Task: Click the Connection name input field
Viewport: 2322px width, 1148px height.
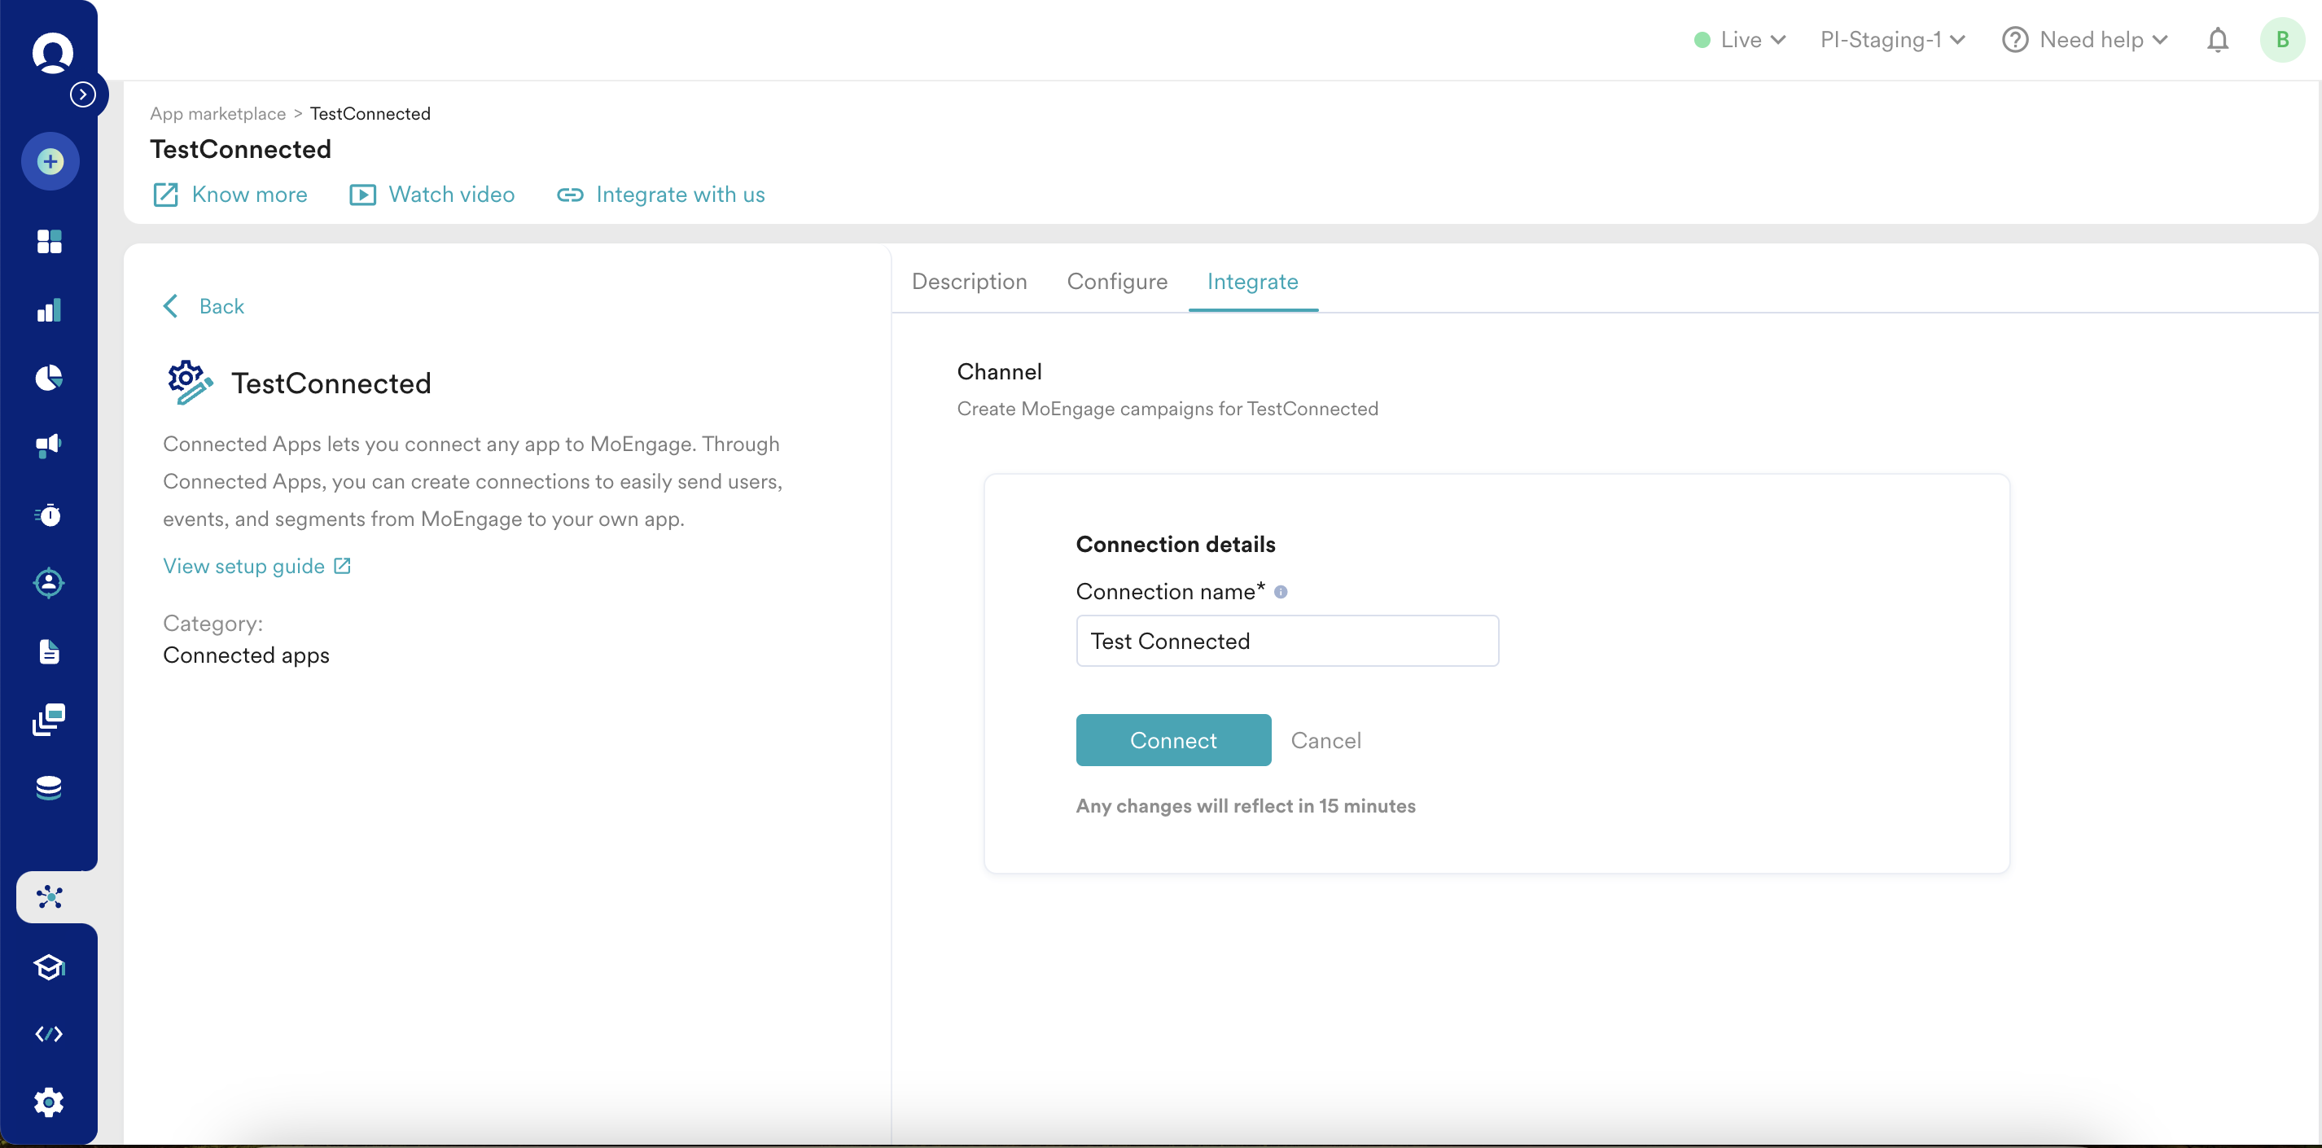Action: pos(1286,642)
